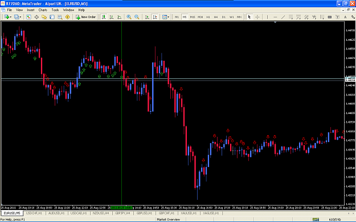Switch to line chart display

[x=119, y=17]
